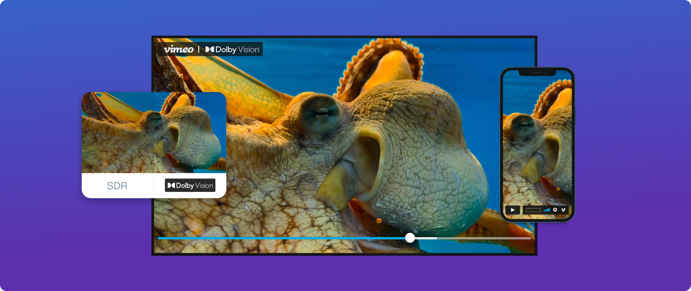Click the white scrubber handle on main timeline
This screenshot has width=691, height=291.
410,238
